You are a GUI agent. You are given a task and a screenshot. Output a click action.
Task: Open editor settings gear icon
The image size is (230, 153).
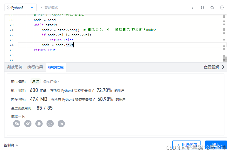pos(222,7)
